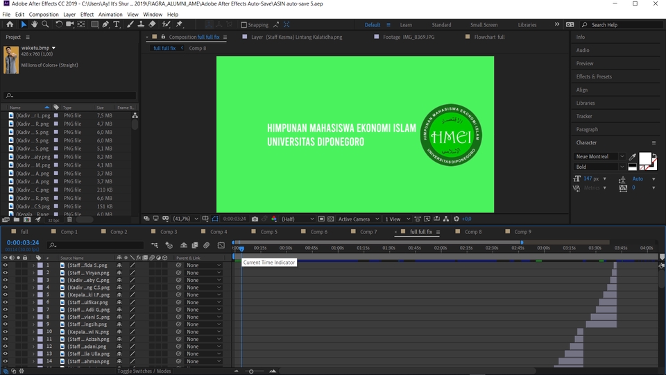Select the Hand tool
This screenshot has width=666, height=375.
click(34, 25)
